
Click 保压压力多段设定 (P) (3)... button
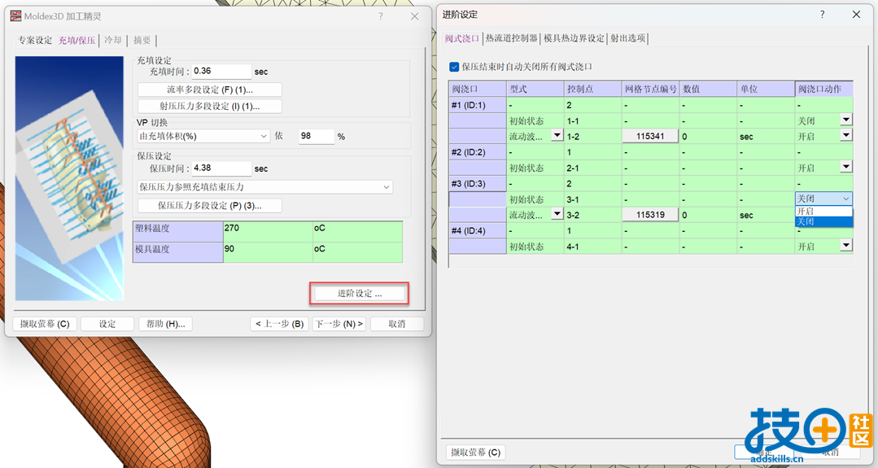click(x=209, y=205)
